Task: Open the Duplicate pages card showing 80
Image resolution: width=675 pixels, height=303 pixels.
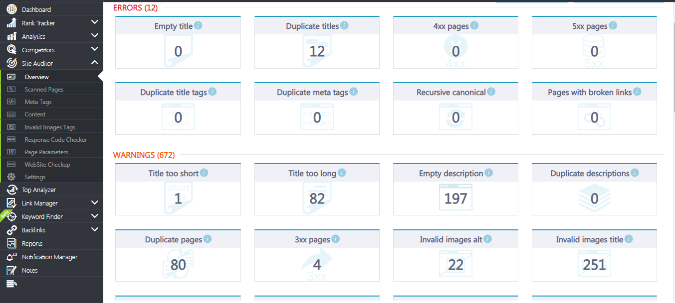Action: tap(178, 256)
